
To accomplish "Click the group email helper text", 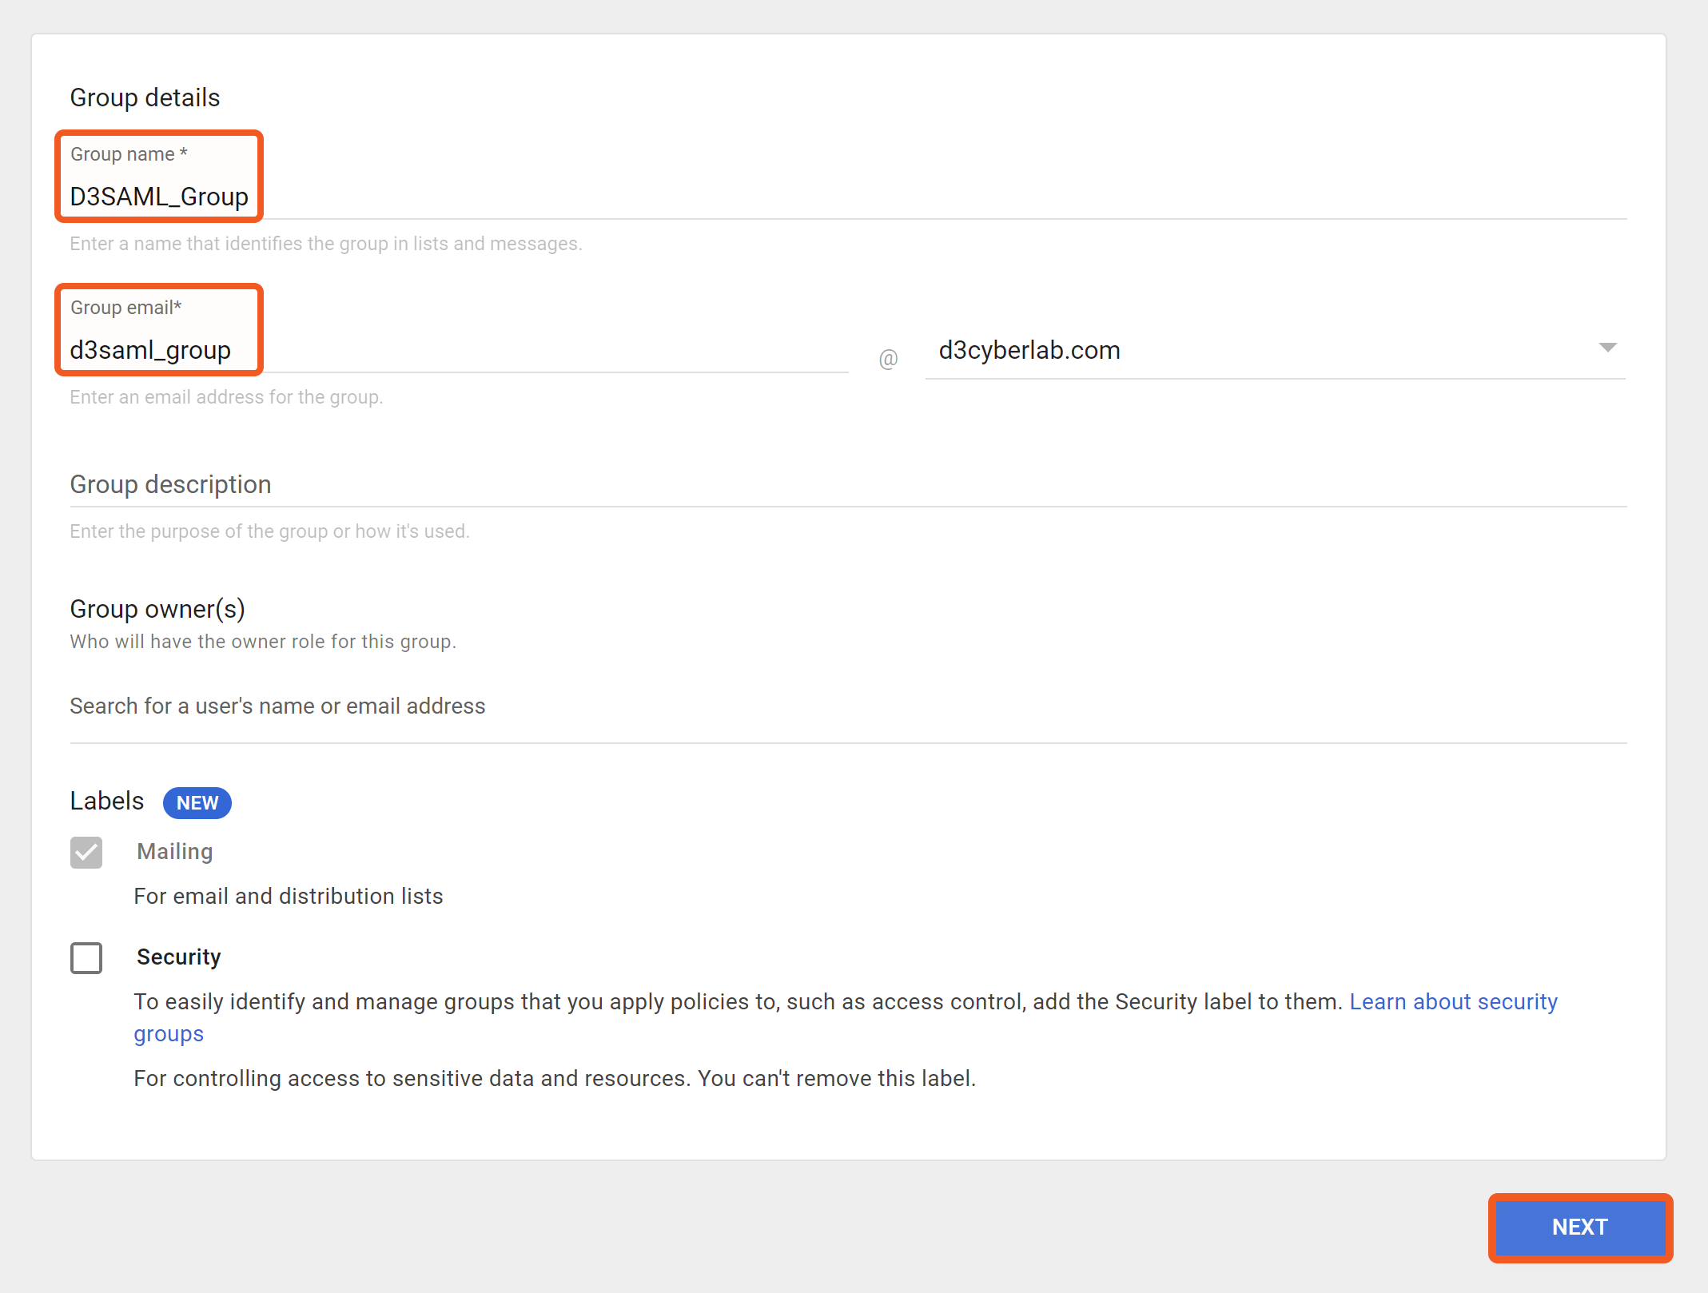I will (226, 397).
